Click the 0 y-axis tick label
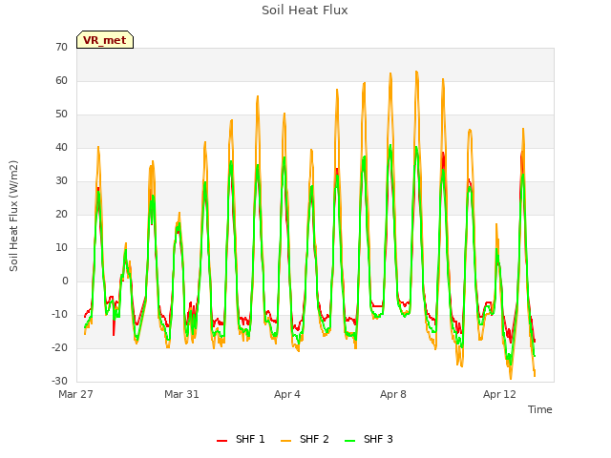The width and height of the screenshot is (611, 458). [65, 281]
